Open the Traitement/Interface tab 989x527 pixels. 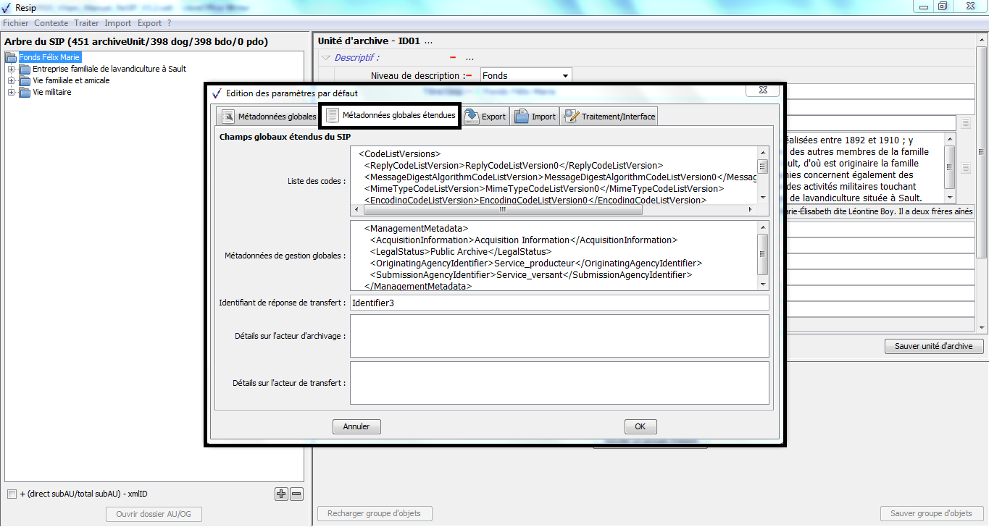(610, 117)
